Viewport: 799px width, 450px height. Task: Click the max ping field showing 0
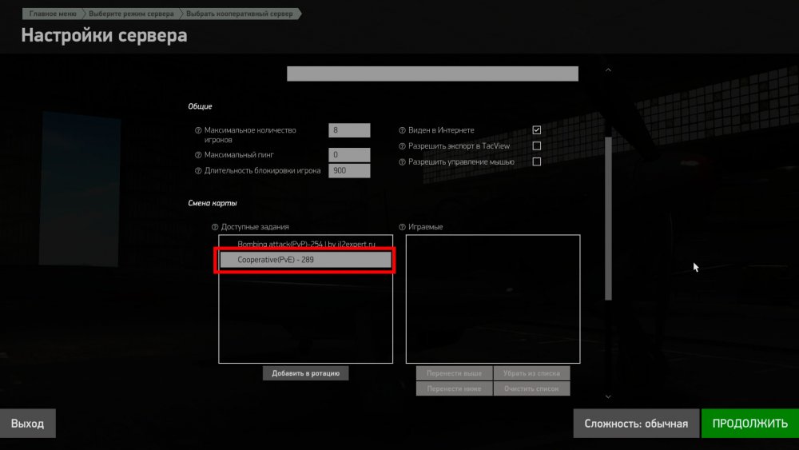coord(349,155)
